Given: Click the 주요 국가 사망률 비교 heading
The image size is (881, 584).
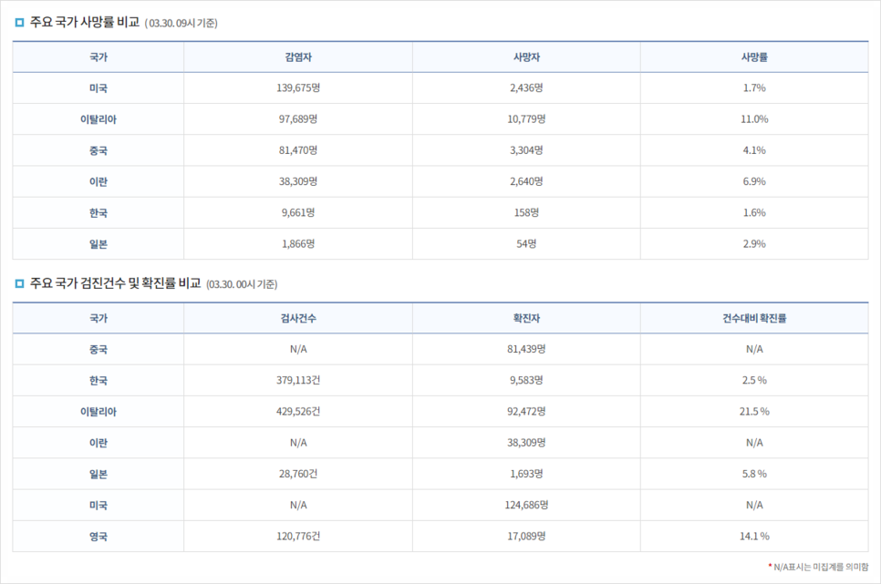Looking at the screenshot, I should [84, 22].
